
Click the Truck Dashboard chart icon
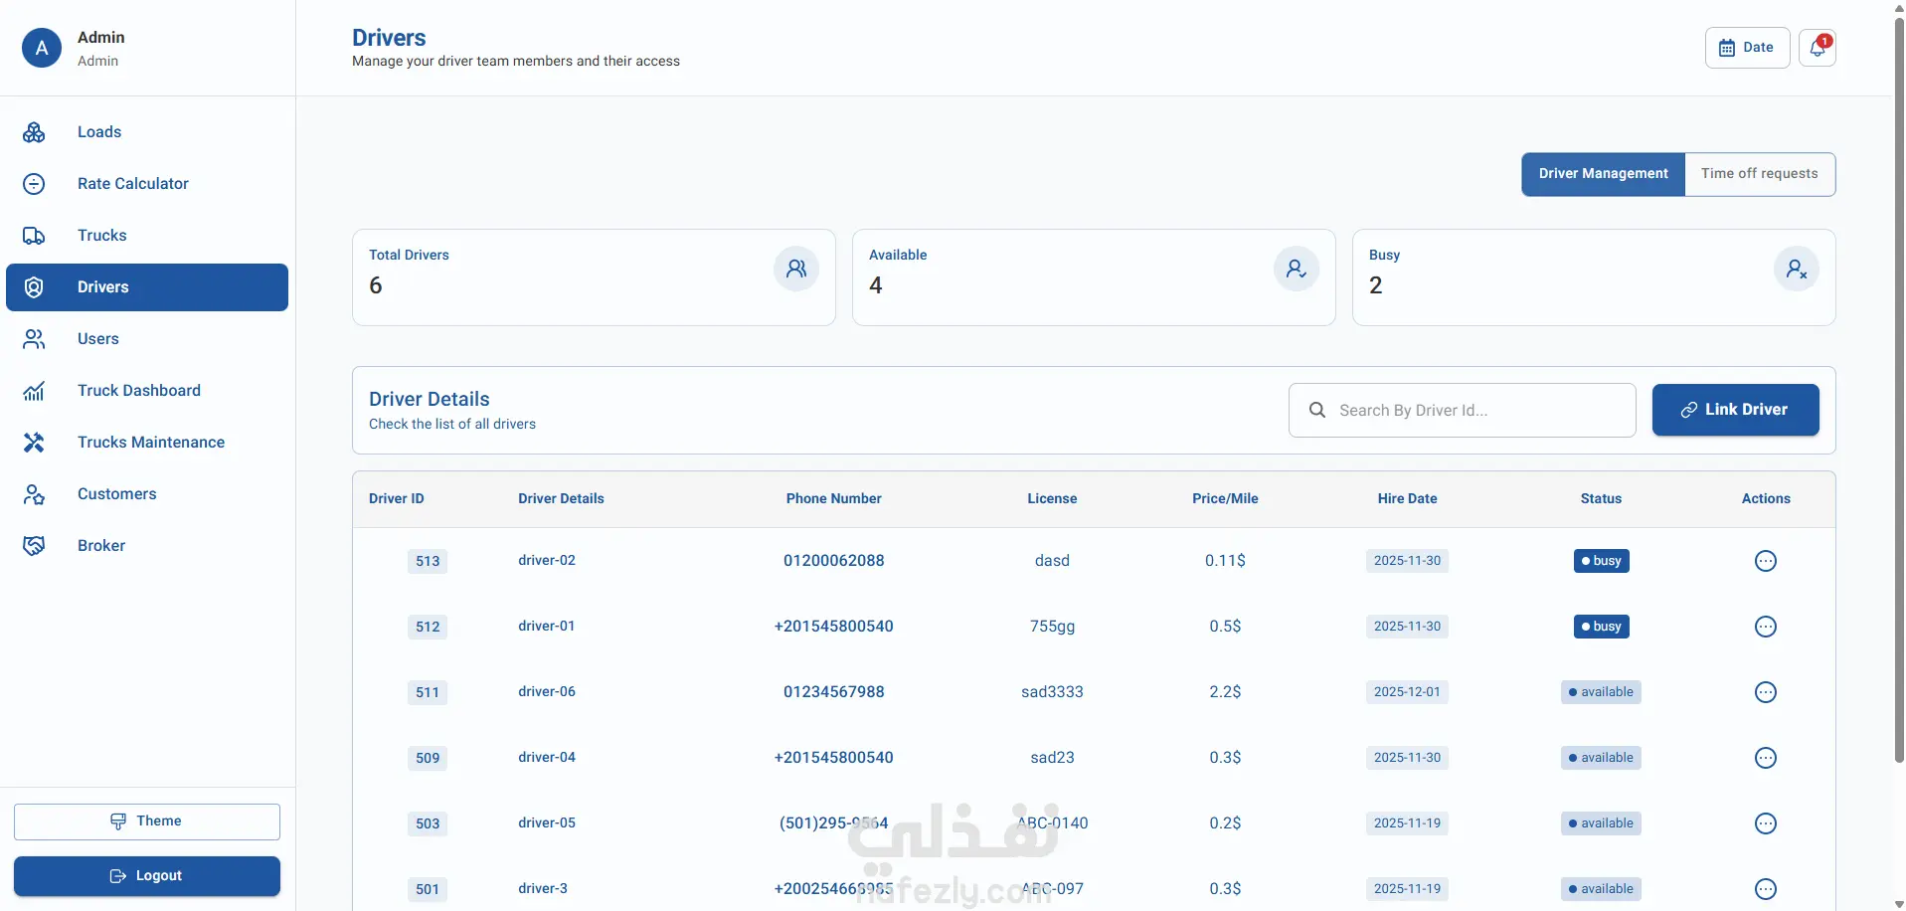click(34, 391)
